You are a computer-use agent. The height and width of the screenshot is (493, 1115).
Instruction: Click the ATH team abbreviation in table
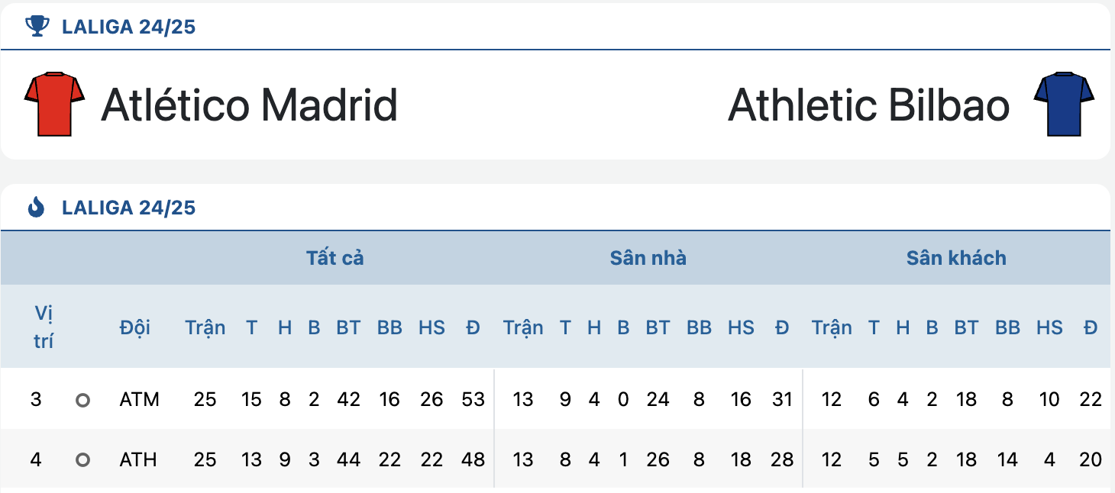139,459
